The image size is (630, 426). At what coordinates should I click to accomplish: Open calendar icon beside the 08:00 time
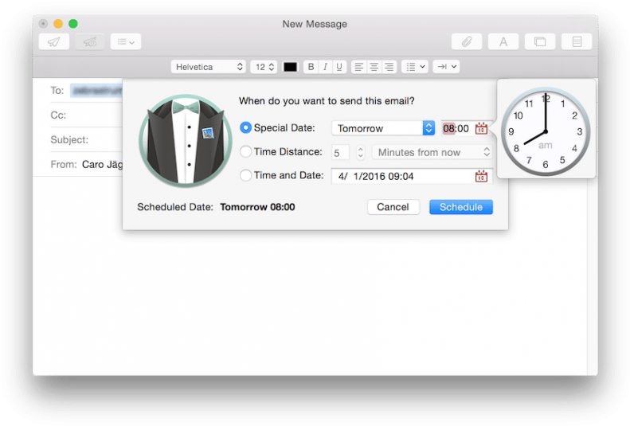(x=481, y=128)
